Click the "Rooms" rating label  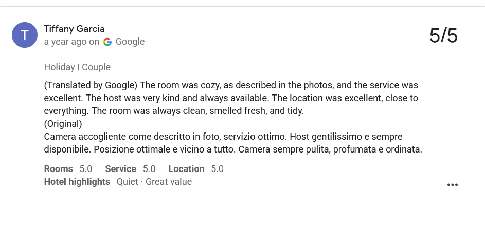tap(59, 169)
